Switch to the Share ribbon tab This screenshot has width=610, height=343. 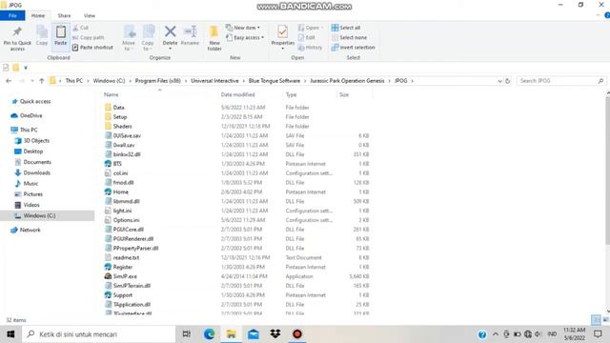[64, 15]
